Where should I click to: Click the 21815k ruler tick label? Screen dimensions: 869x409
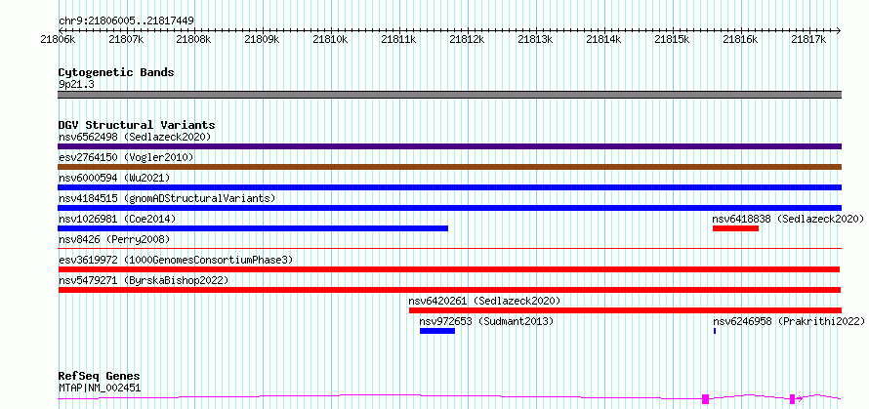[x=673, y=39]
